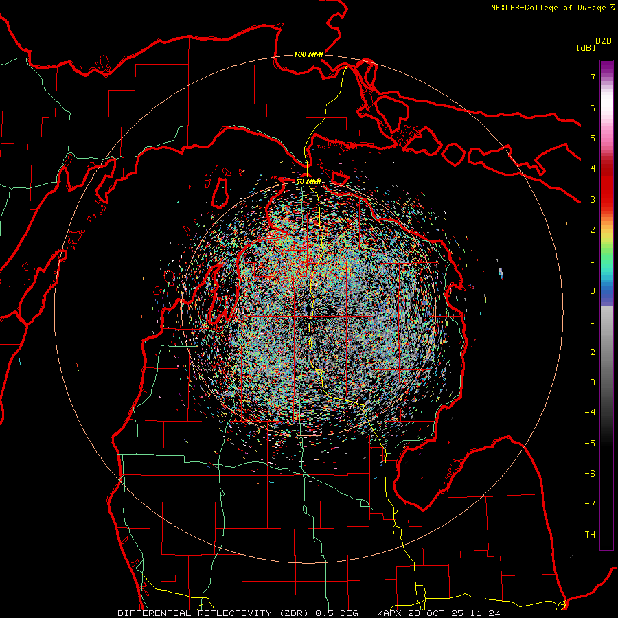The height and width of the screenshot is (618, 618).
Task: Click the [dB] units label
Action: [586, 48]
